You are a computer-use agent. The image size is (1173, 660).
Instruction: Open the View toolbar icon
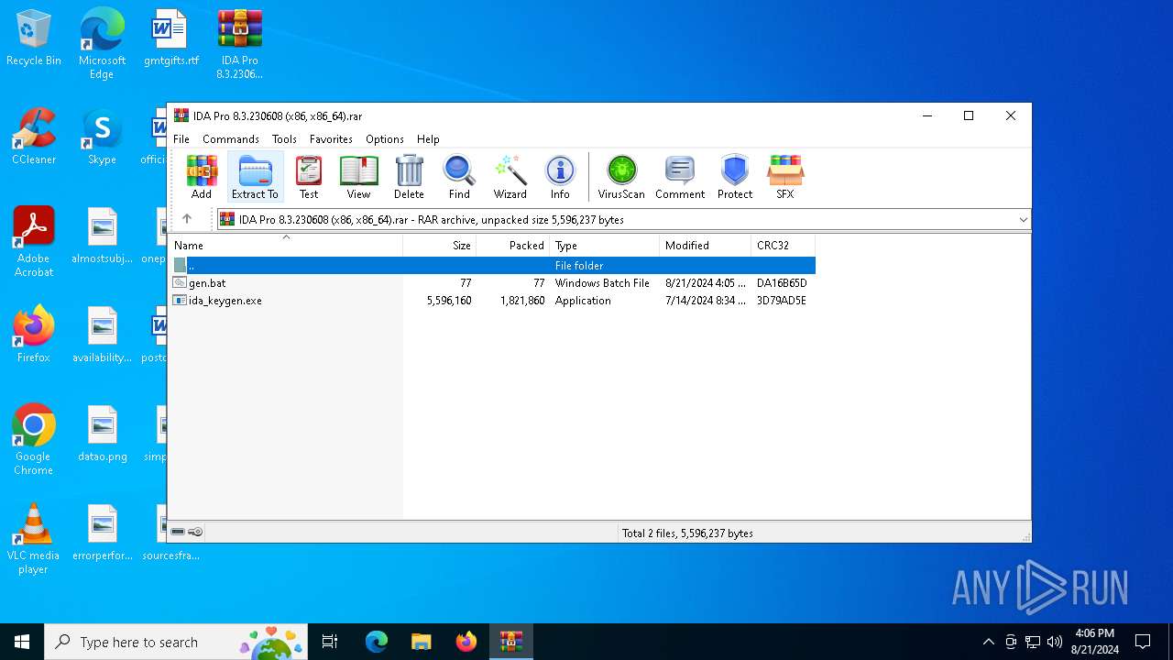(x=358, y=177)
